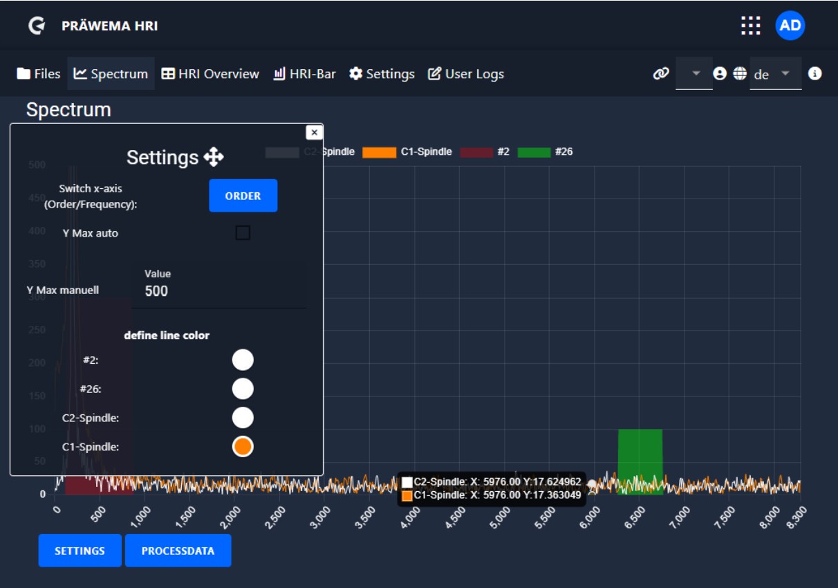
Task: Expand the empty dropdown next to link icon
Action: [696, 73]
